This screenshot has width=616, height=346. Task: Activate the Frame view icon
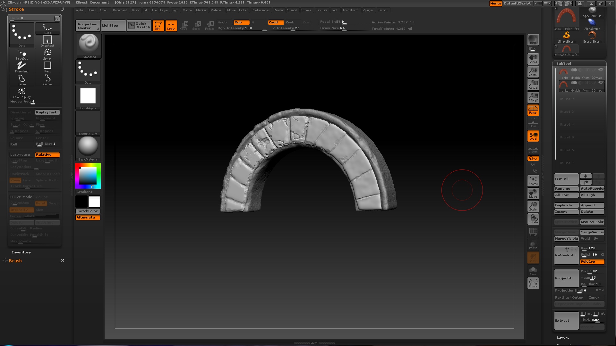533,181
